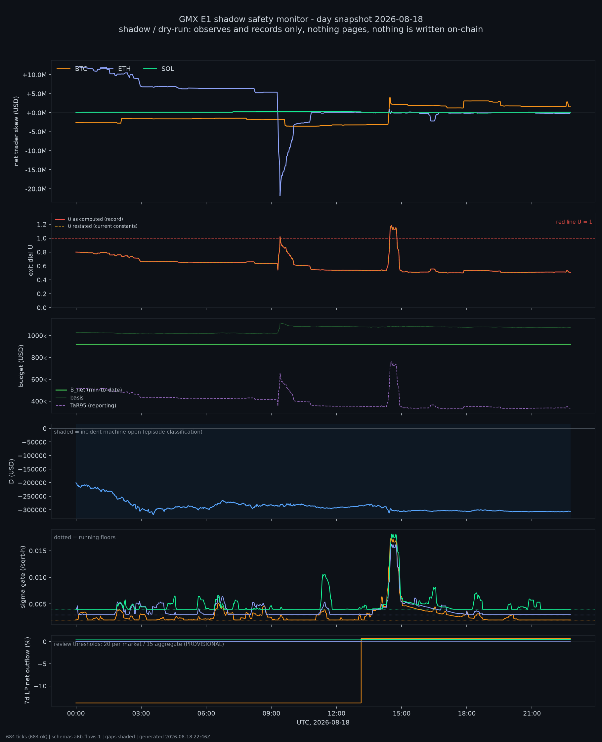Click the "UTC, 2026-08-18" x-axis label
Image resolution: width=602 pixels, height=742 pixels.
pyautogui.click(x=323, y=722)
